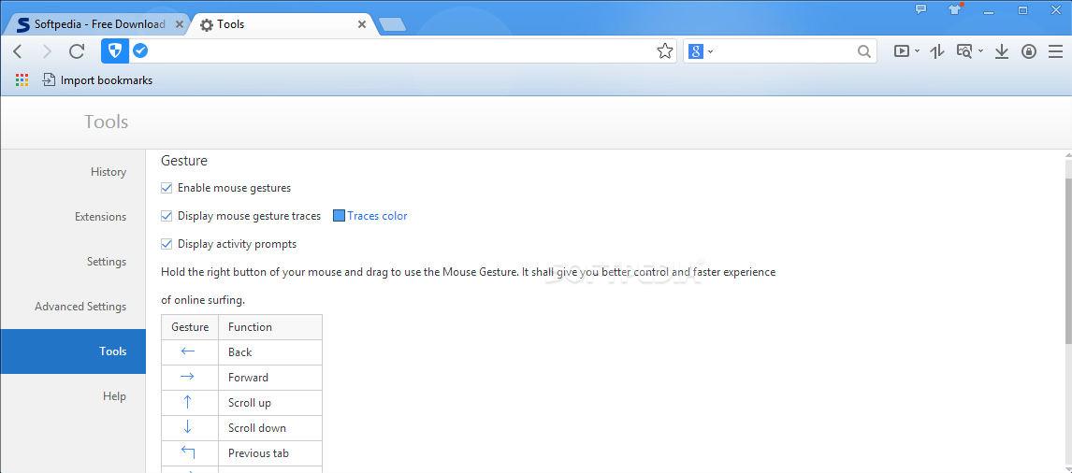
Task: Click the Gesture column header
Action: 190,327
